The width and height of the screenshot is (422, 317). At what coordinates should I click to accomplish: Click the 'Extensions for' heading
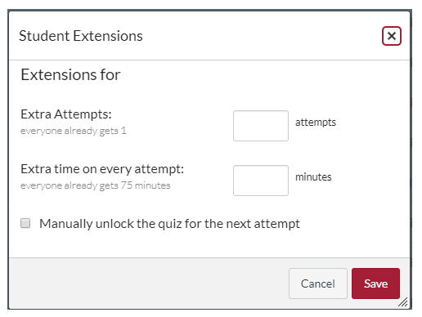70,74
